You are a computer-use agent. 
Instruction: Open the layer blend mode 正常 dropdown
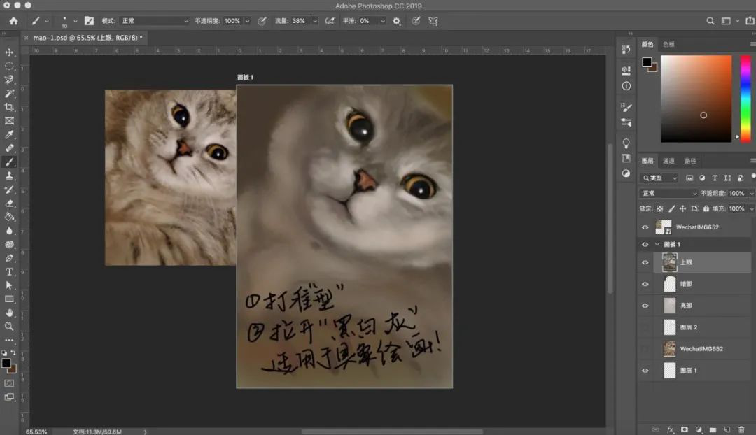(x=668, y=193)
